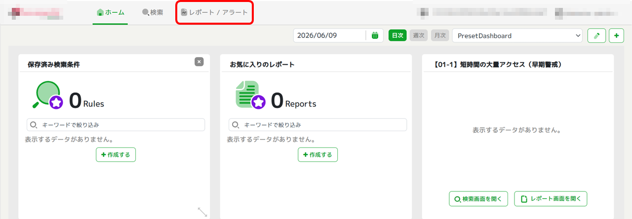Click the saved search magnifier star icon

coord(47,95)
